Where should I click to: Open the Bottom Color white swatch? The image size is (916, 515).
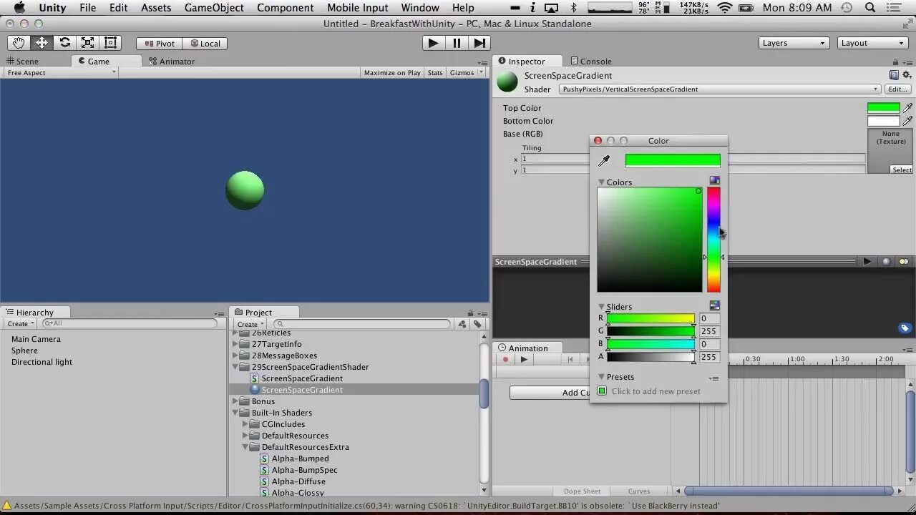[883, 121]
